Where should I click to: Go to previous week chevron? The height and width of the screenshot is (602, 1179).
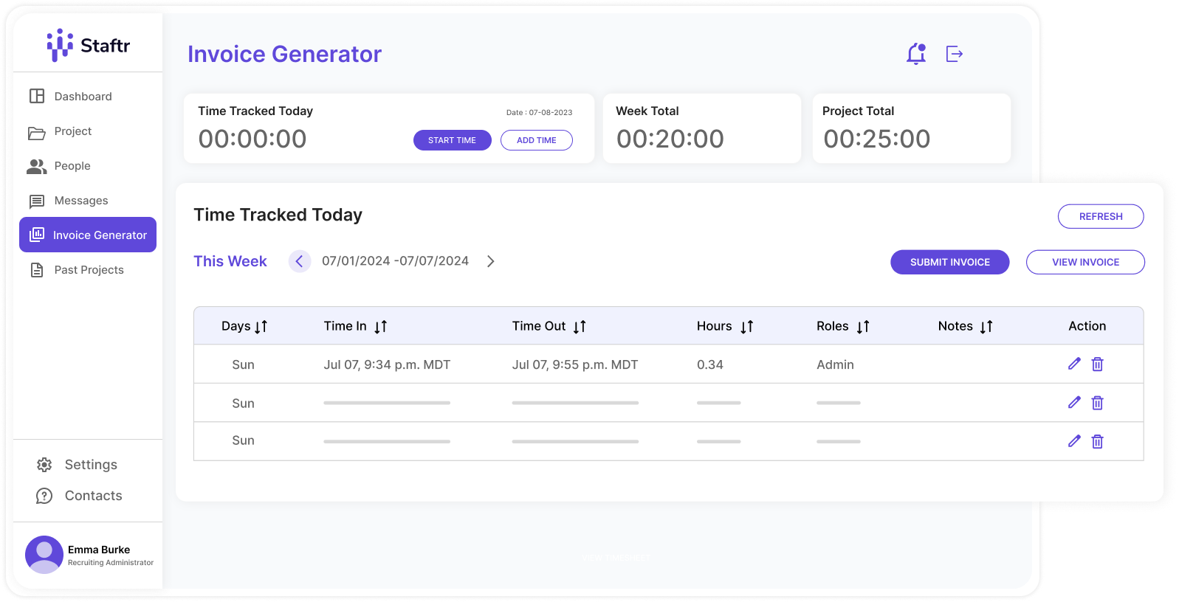pyautogui.click(x=299, y=261)
